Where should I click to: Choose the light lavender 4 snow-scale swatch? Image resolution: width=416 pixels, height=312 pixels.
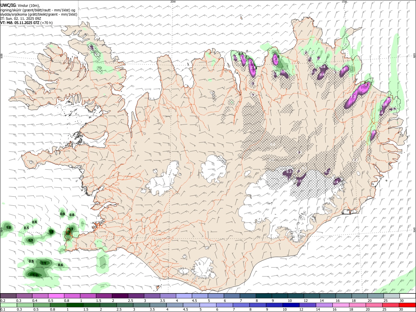(184, 296)
